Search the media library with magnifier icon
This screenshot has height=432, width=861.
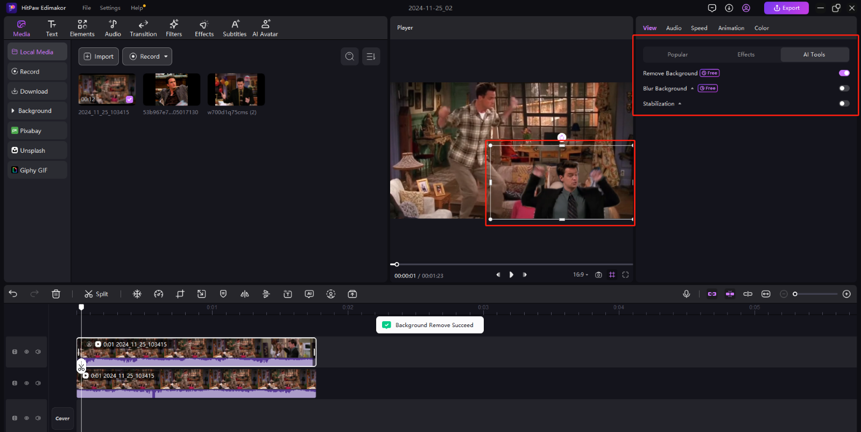tap(350, 56)
